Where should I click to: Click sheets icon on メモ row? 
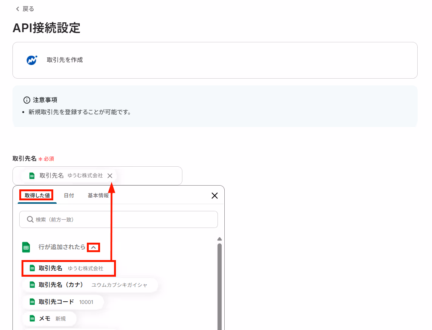(x=32, y=319)
